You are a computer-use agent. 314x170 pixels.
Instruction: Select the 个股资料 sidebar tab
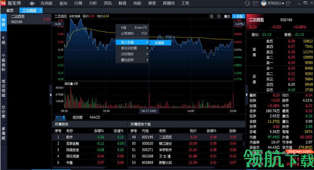point(4,62)
